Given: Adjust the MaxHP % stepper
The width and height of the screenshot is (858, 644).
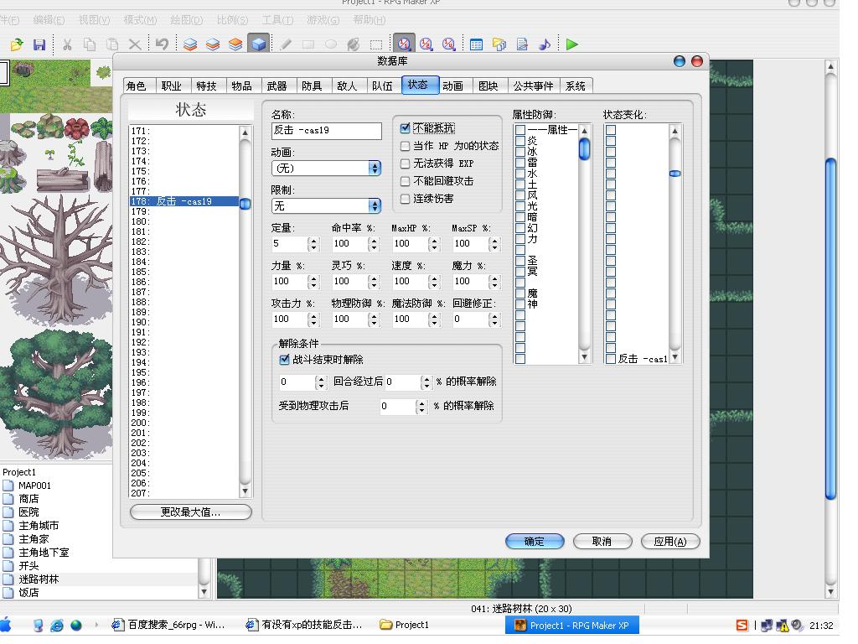Looking at the screenshot, I should tap(434, 244).
